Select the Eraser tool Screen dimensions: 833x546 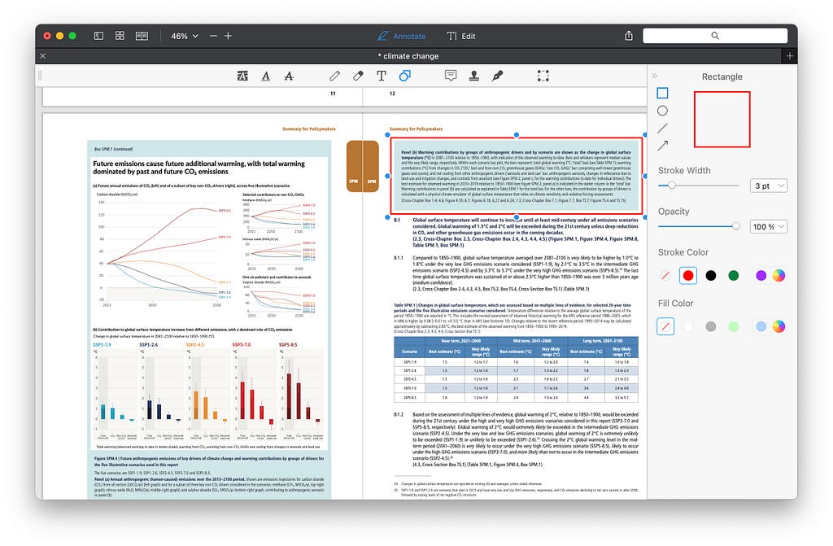(x=358, y=76)
